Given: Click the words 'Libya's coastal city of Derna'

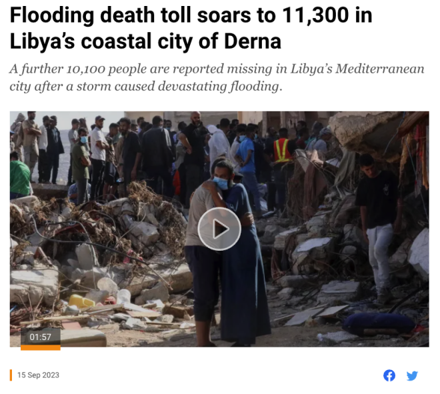Looking at the screenshot, I should point(145,41).
